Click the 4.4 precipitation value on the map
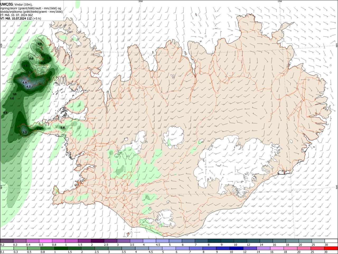 point(25,83)
